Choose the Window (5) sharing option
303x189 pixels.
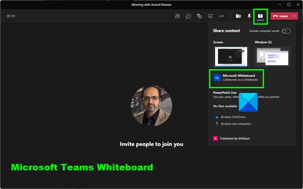pyautogui.click(x=272, y=57)
